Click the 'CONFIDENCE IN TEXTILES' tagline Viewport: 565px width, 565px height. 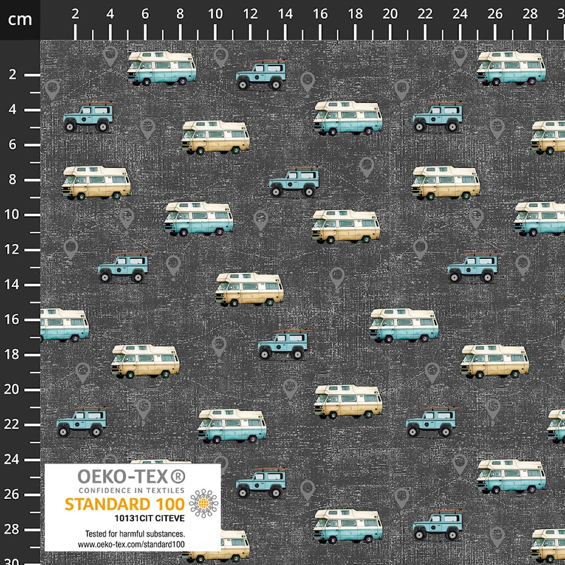[x=132, y=490]
